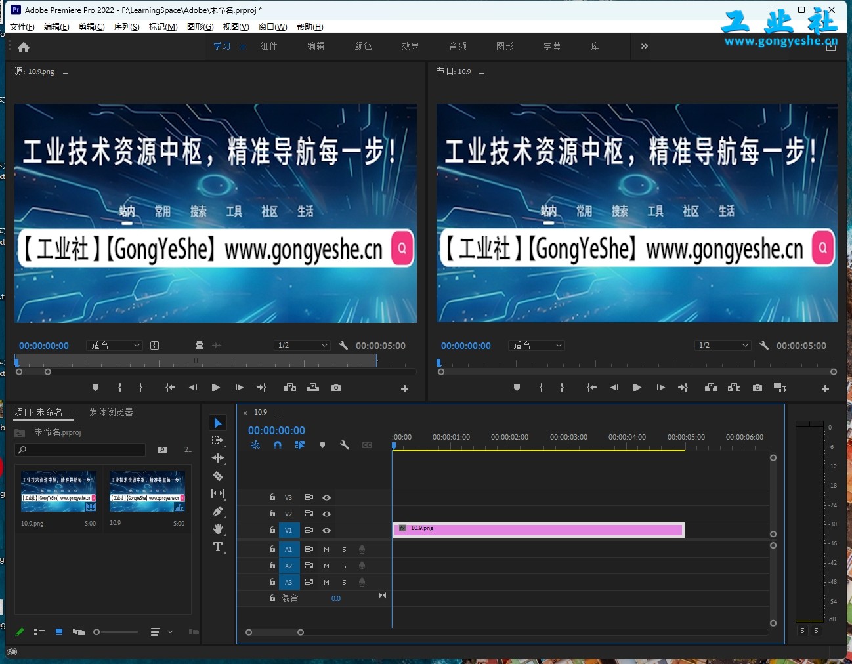Switch Project panel to list view
852x664 pixels.
pos(39,632)
